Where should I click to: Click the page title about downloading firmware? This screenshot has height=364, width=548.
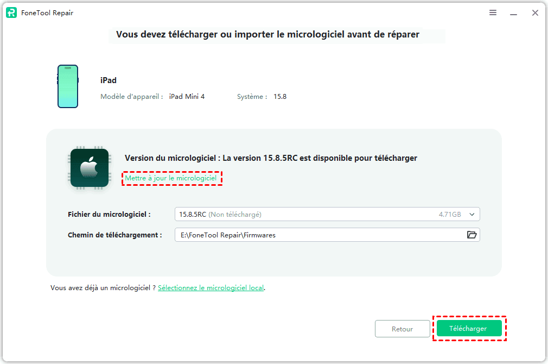267,35
